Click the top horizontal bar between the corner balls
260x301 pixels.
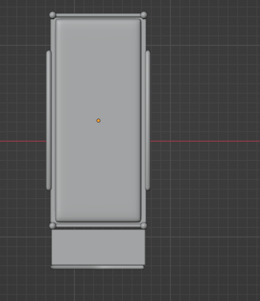click(x=98, y=15)
